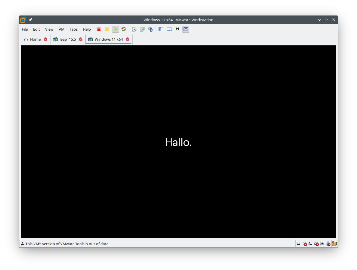The width and height of the screenshot is (357, 270).
Task: Open the snapshot manager
Action: [151, 29]
